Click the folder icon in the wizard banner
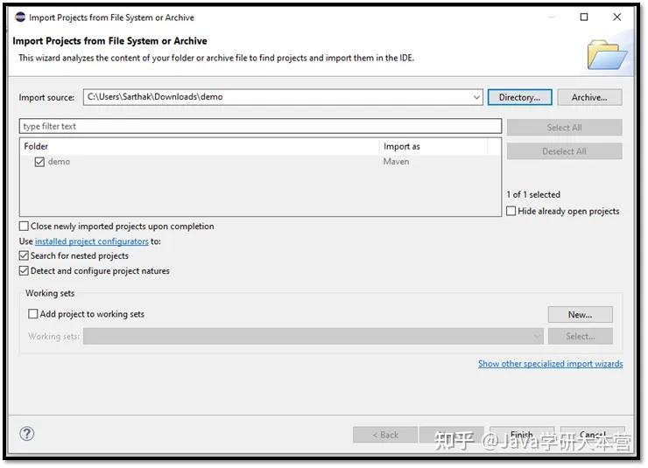The image size is (648, 468). tap(607, 55)
